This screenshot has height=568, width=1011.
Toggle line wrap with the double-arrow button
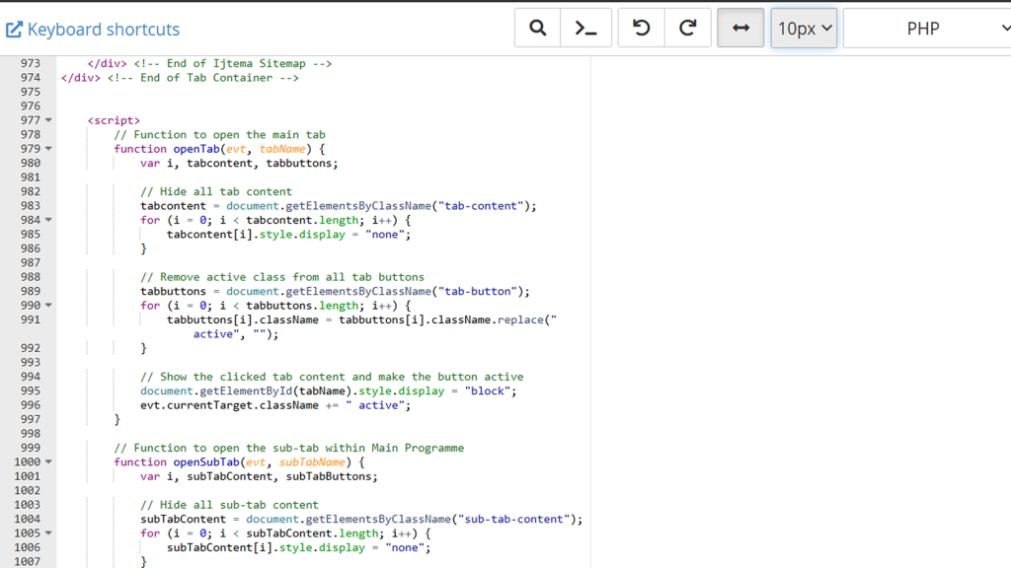point(740,29)
